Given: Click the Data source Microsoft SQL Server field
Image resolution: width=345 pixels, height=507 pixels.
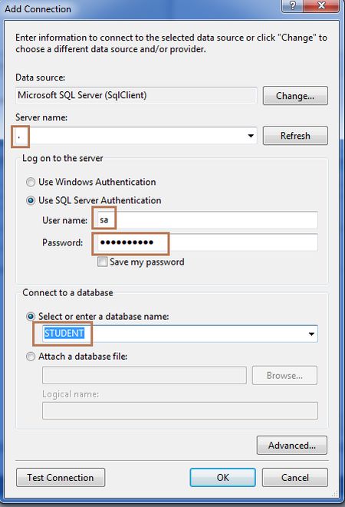Looking at the screenshot, I should click(136, 95).
